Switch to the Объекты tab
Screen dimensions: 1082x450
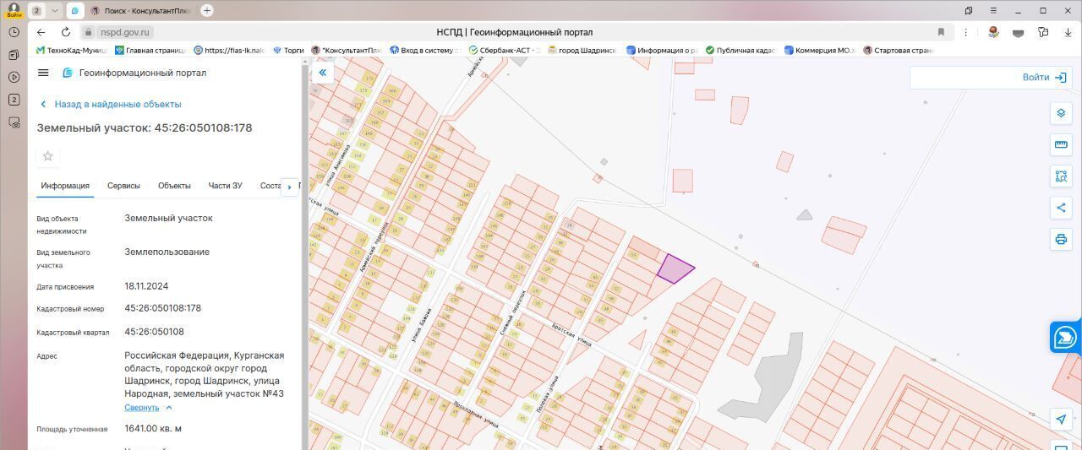tap(174, 186)
